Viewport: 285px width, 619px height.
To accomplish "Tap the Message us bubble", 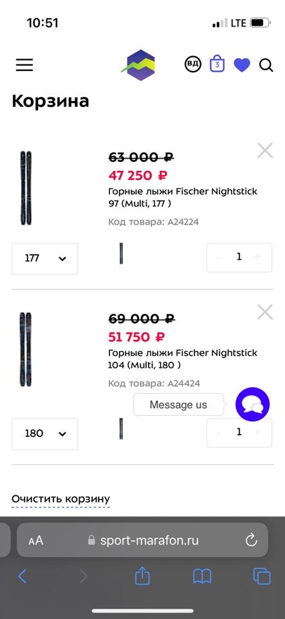I will click(178, 405).
